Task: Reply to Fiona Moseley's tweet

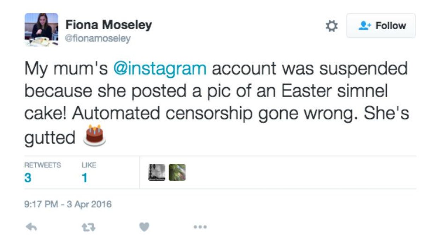Action: tap(31, 228)
